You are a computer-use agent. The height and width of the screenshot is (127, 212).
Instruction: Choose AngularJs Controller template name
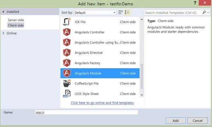[x=90, y=32]
